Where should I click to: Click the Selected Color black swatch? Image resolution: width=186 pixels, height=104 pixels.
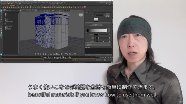[96, 35]
